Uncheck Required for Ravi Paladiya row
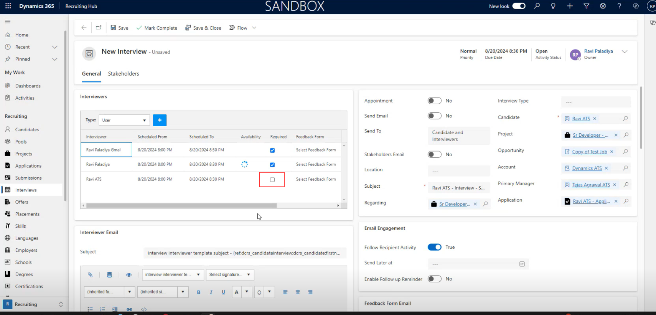 tap(272, 165)
